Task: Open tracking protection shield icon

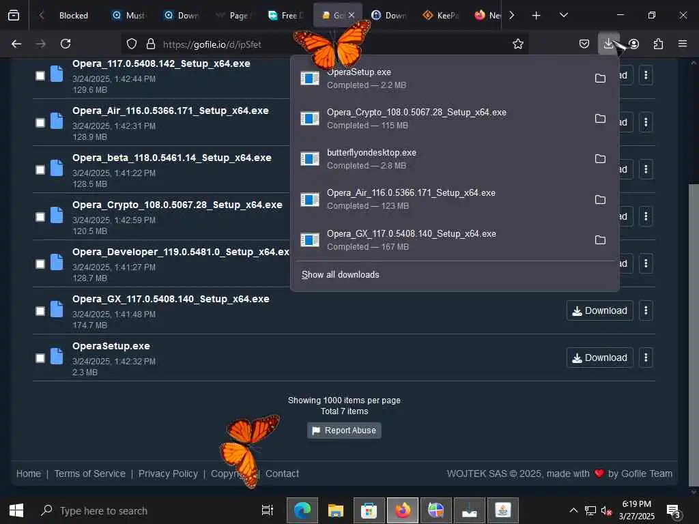Action: pyautogui.click(x=132, y=44)
